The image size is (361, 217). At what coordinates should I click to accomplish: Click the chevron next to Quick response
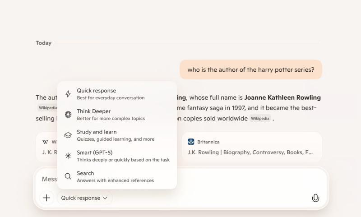[x=105, y=198]
